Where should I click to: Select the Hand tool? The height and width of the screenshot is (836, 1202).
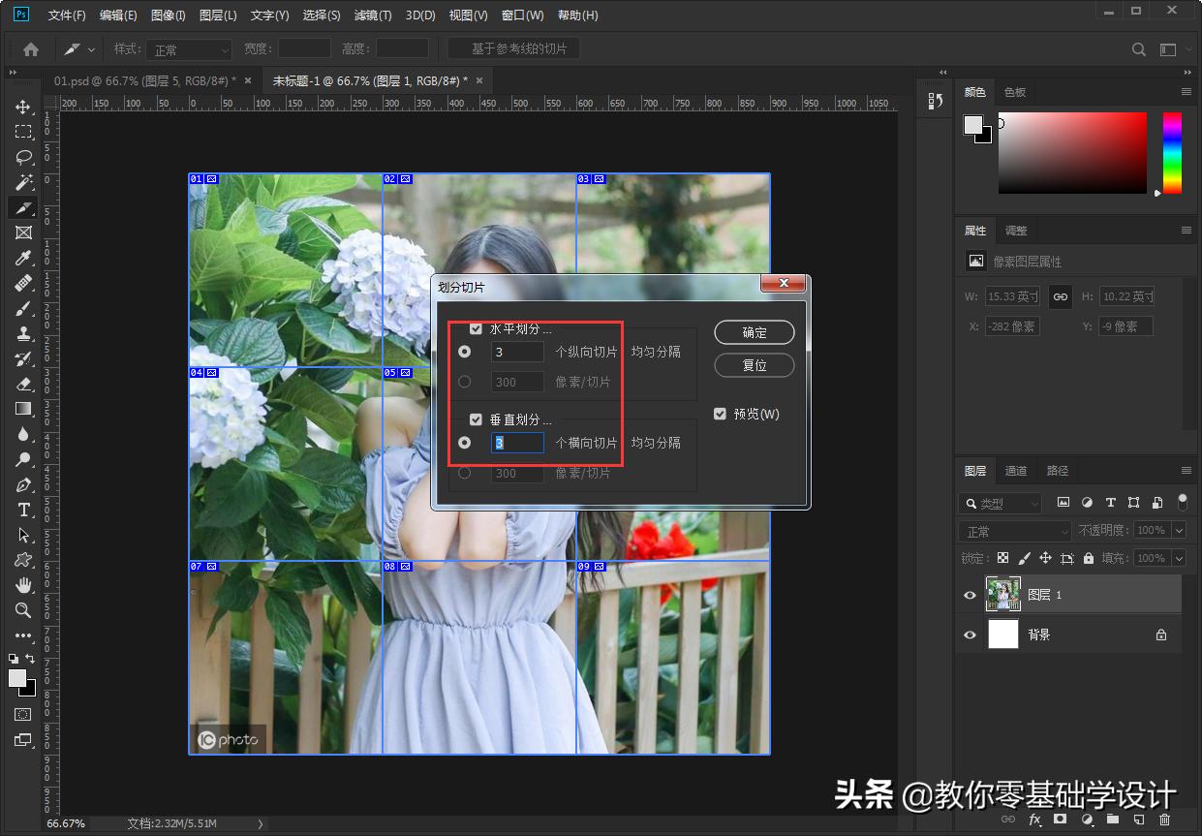tap(23, 585)
